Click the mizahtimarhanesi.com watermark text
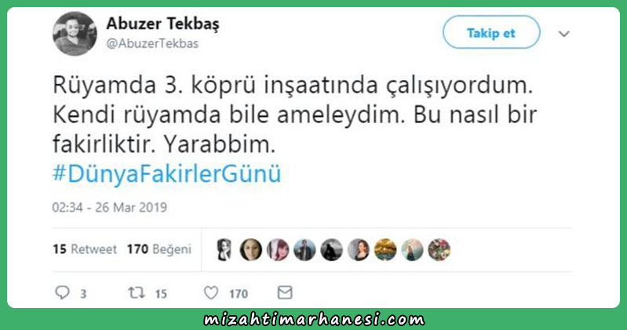Screen dimensions: 627x330 314,319
